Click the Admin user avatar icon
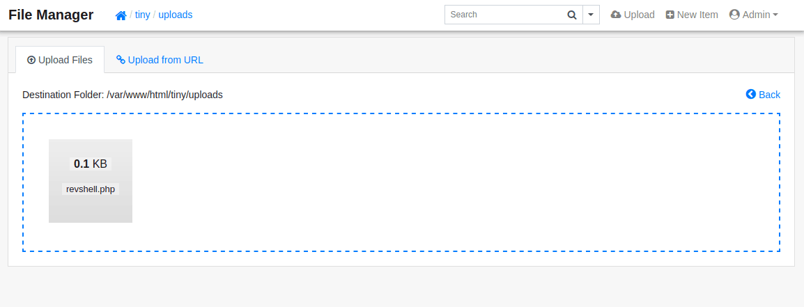The image size is (804, 307). 734,15
